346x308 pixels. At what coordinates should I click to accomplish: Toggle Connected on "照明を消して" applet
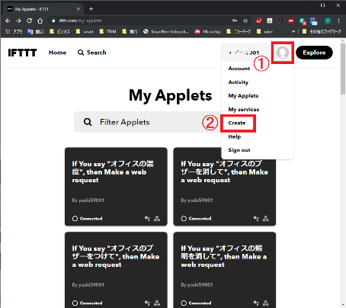196,303
